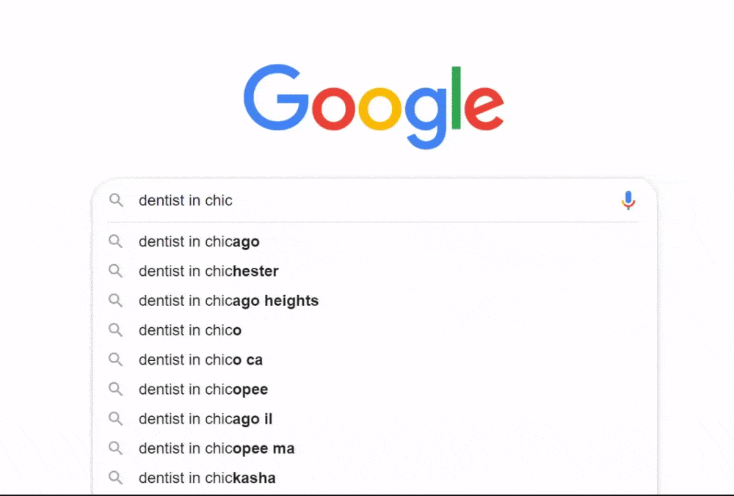Click the search icon beside "dentist in chicopee"
Screen dimensions: 734x496
click(x=116, y=389)
